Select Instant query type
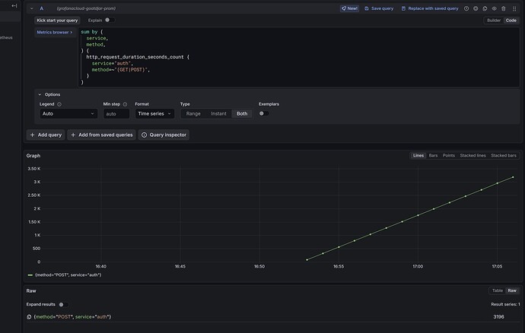Screen dimensions: 525x333 (218, 114)
